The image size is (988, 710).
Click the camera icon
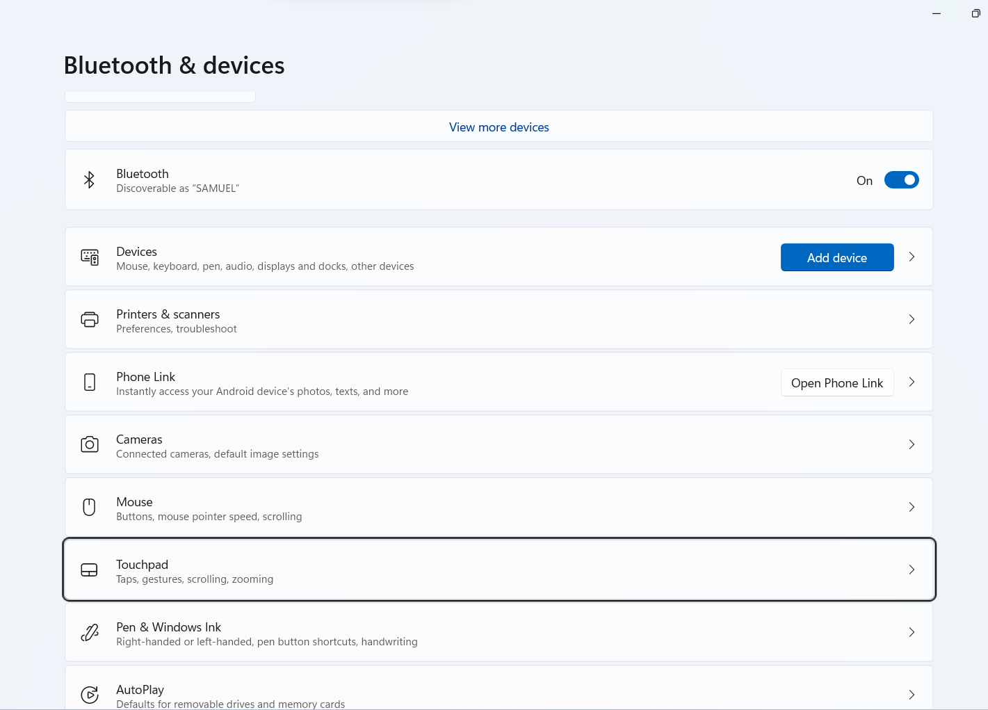90,444
